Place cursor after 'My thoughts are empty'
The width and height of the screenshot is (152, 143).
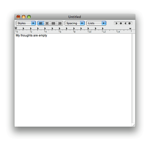[x=47, y=35]
